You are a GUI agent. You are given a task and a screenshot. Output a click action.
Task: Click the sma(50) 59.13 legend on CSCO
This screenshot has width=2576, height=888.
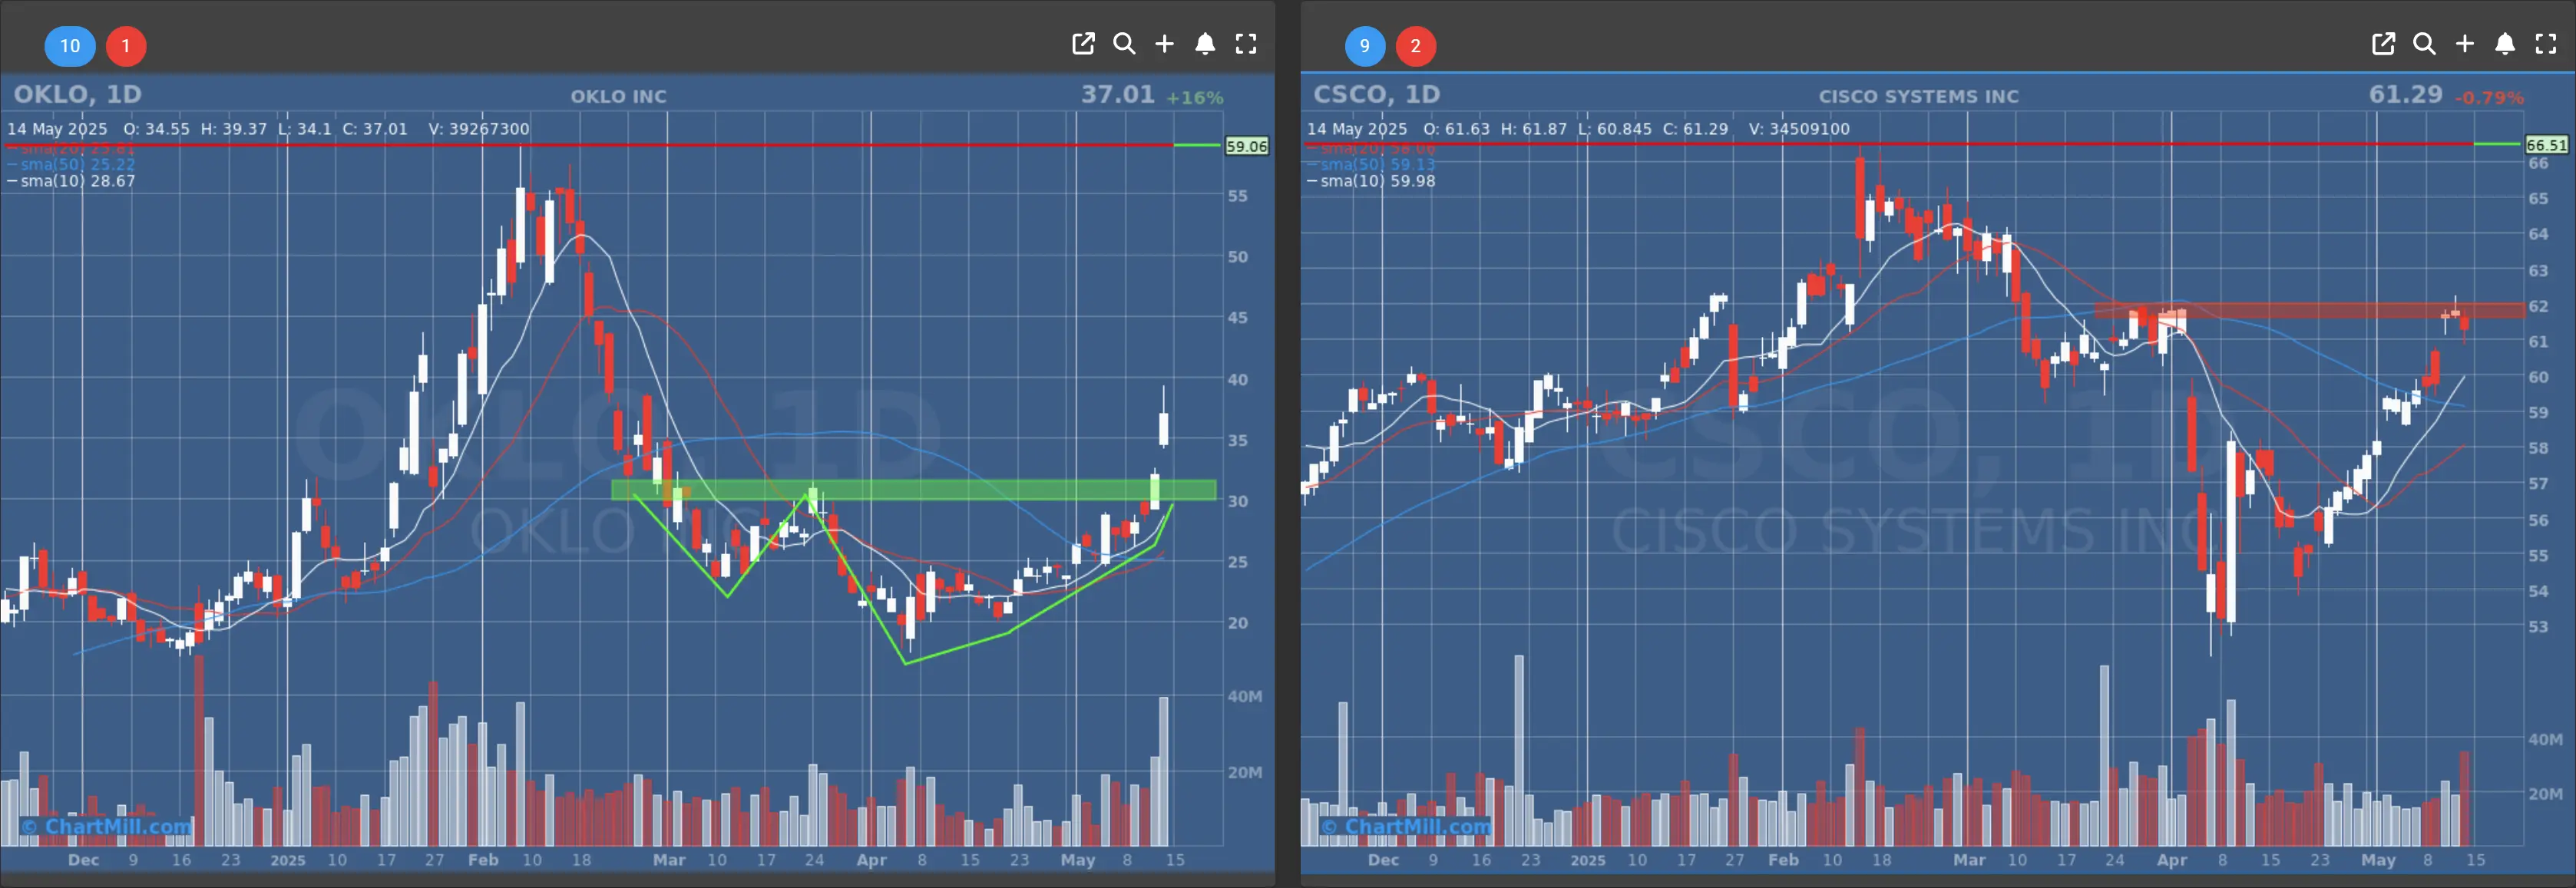1371,164
